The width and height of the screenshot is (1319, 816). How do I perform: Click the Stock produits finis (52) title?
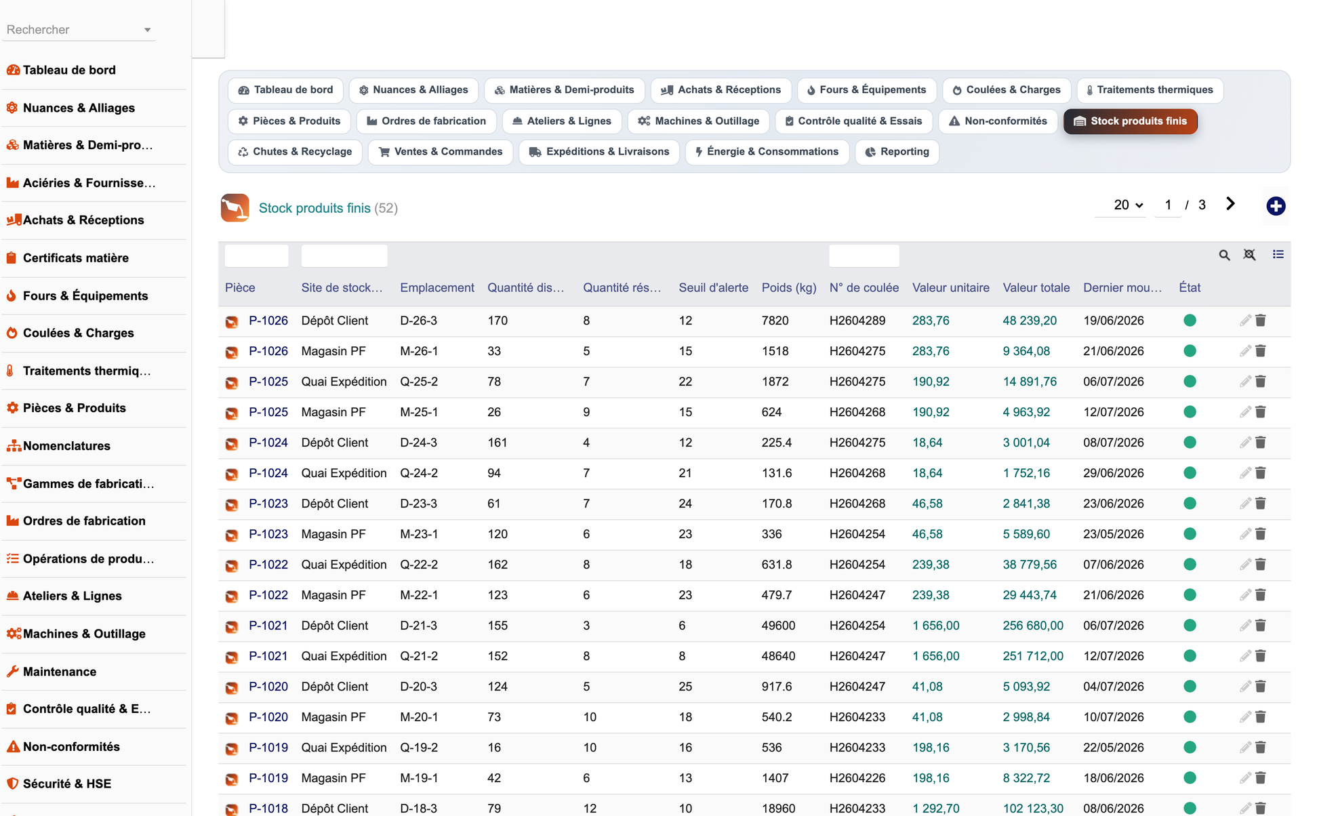click(328, 208)
